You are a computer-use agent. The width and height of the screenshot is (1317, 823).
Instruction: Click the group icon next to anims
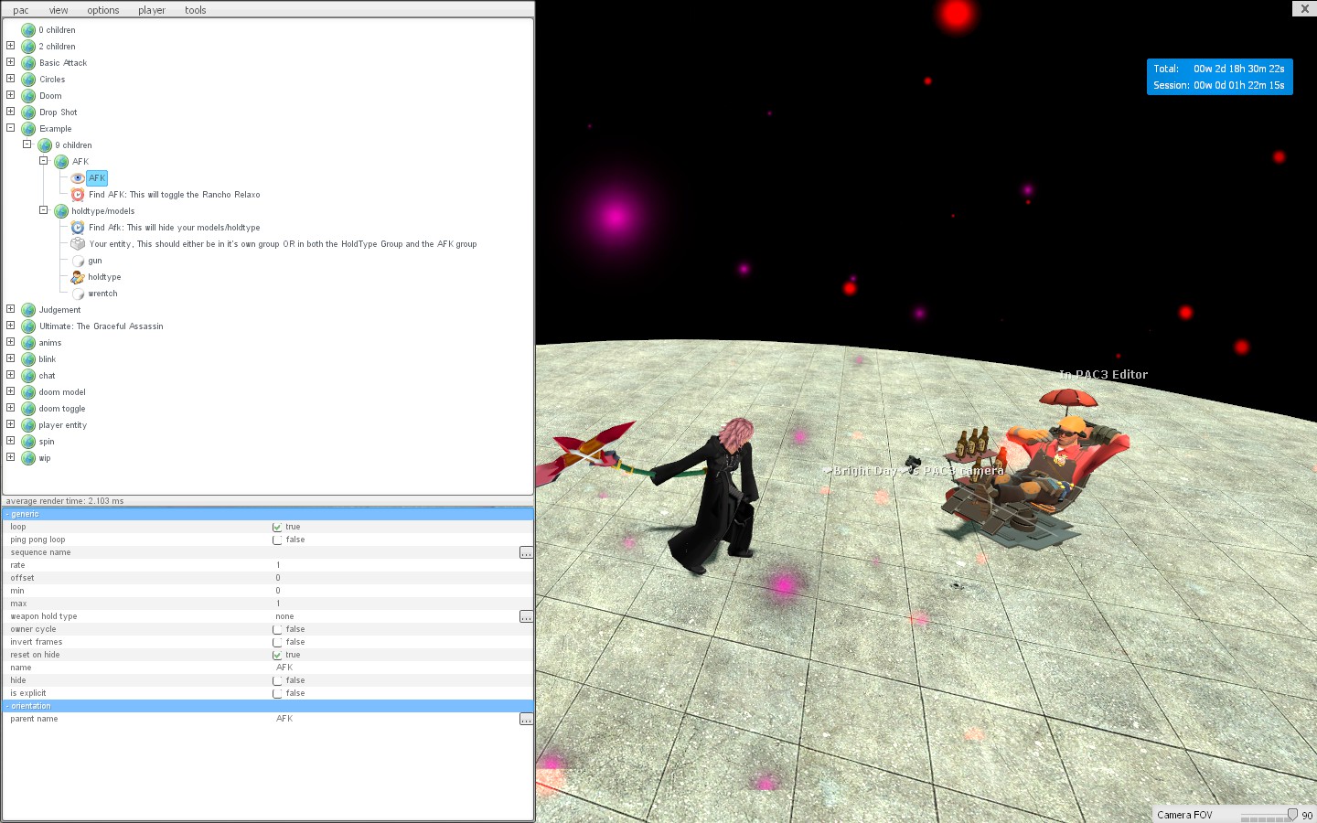click(x=28, y=343)
